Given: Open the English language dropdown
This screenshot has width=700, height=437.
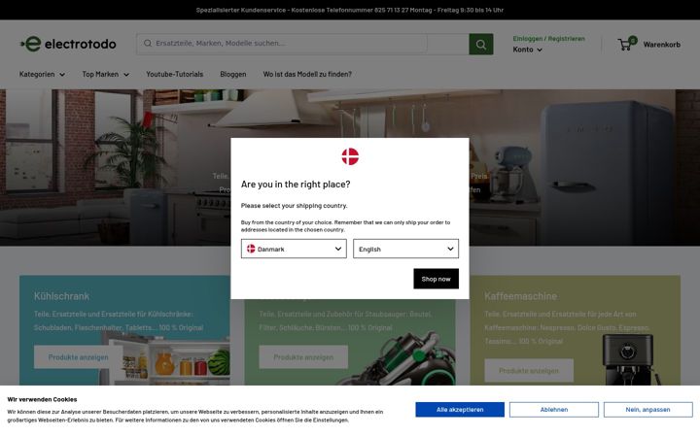Looking at the screenshot, I should click(405, 249).
